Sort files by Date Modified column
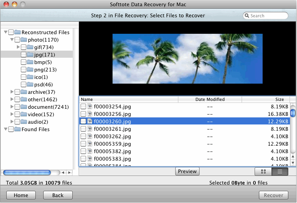Screen dimensions: 297x203 pyautogui.click(x=210, y=99)
